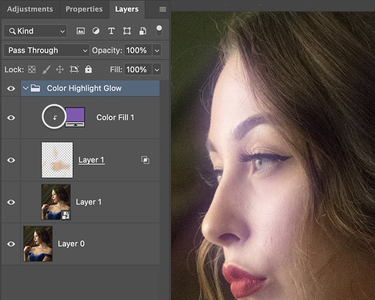This screenshot has height=300, width=375.
Task: Select the Layers tab
Action: [x=127, y=9]
